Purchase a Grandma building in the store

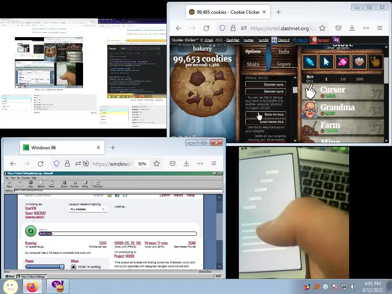[x=343, y=109]
